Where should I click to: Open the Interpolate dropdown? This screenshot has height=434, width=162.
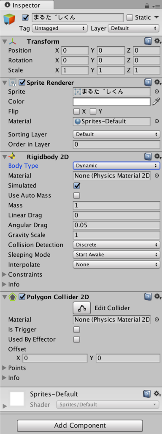(116, 264)
